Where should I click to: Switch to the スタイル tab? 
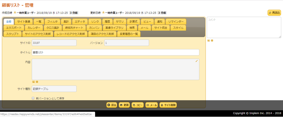point(178,28)
